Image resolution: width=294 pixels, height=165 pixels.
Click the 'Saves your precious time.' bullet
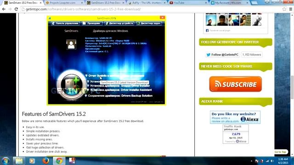(x=42, y=143)
